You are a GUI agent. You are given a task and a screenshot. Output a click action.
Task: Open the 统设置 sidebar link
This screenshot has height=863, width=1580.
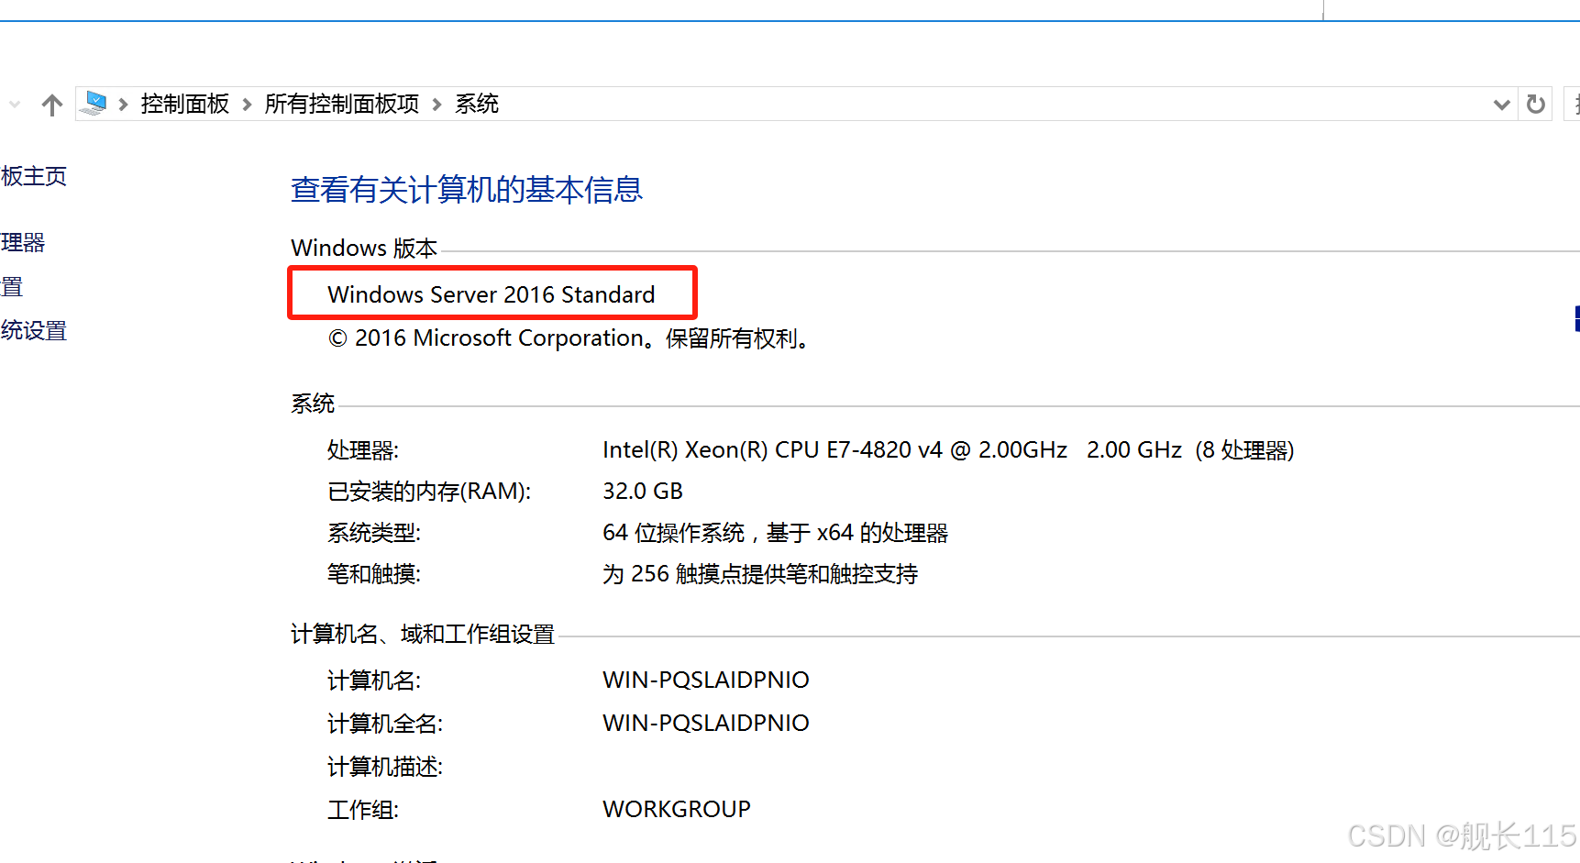click(x=34, y=331)
